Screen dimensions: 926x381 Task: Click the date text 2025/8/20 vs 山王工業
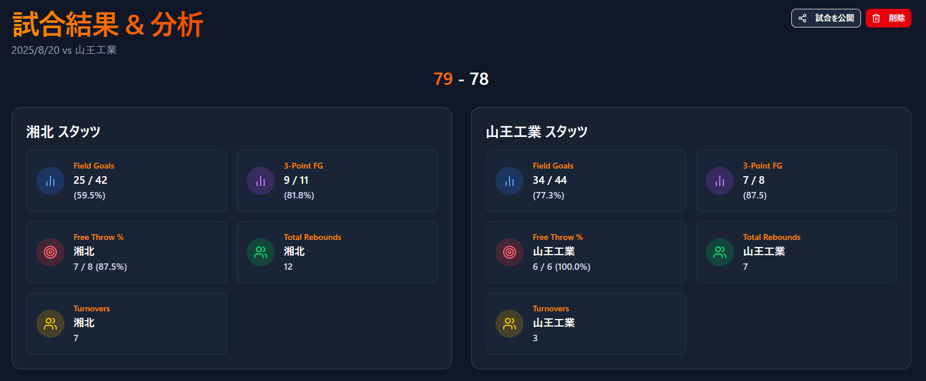[x=63, y=50]
